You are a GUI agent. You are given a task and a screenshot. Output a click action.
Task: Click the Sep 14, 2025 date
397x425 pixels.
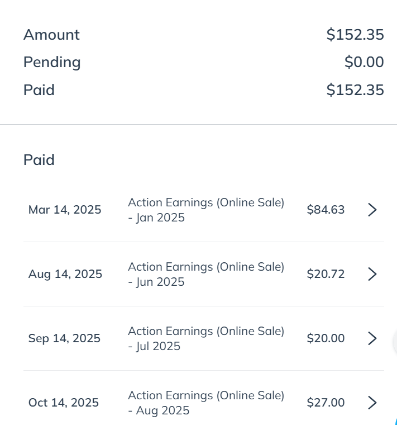coord(64,338)
